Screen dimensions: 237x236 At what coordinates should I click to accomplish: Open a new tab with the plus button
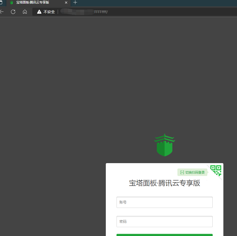(x=75, y=2)
